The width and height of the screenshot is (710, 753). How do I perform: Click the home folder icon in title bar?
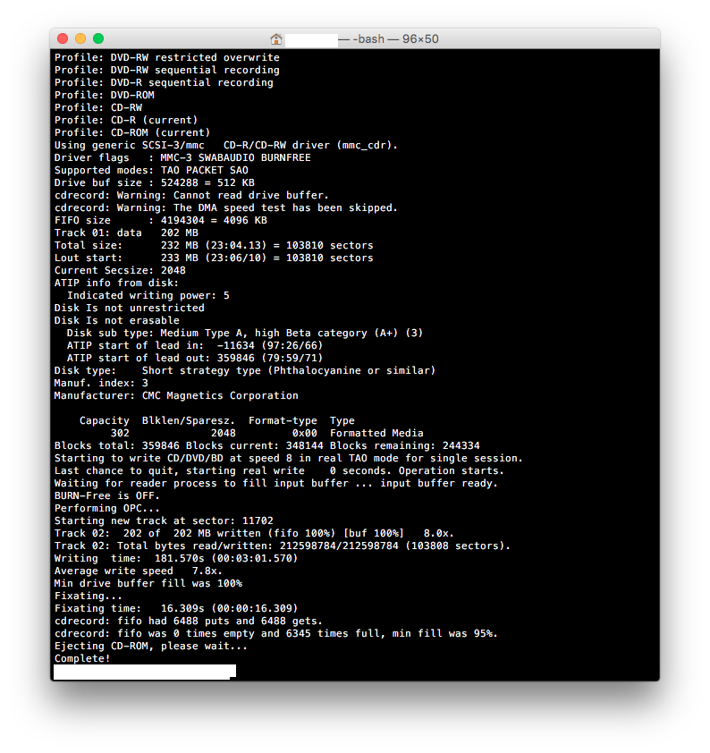click(276, 38)
